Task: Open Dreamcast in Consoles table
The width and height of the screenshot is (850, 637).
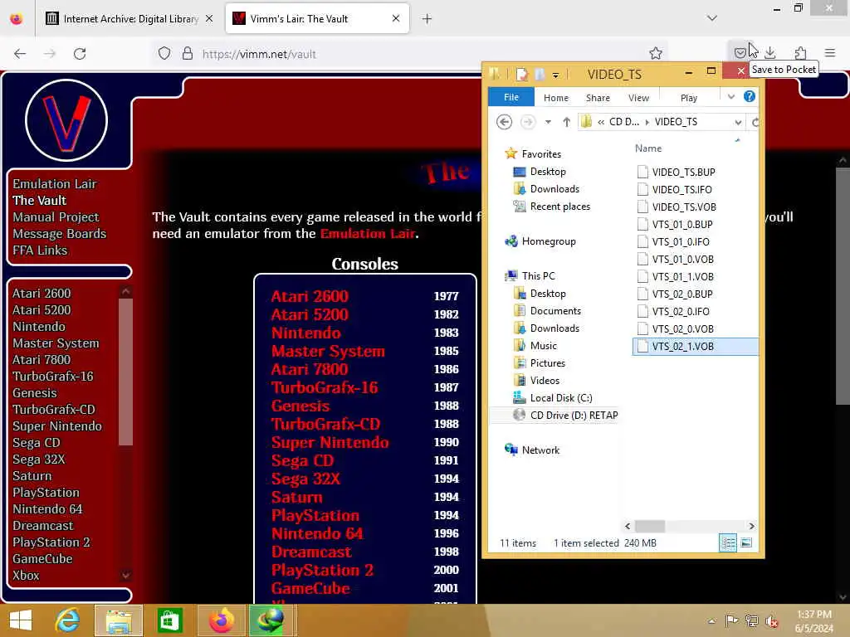Action: point(311,552)
